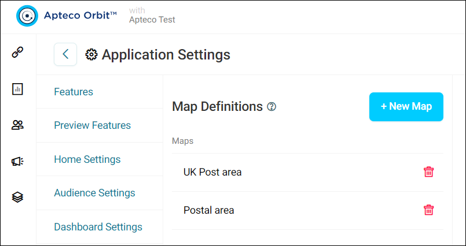Create a map with + New Map
This screenshot has width=466, height=246.
[406, 107]
